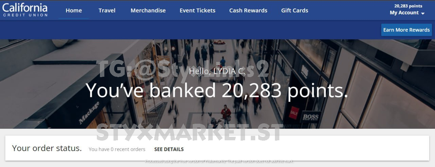The width and height of the screenshot is (435, 167).
Task: Open the Travel menu item
Action: tap(107, 10)
